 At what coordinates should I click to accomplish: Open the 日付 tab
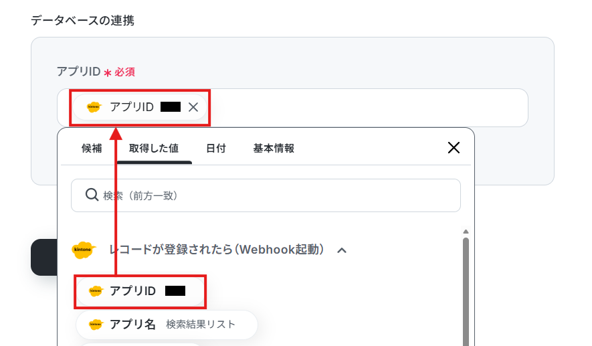[x=216, y=148]
